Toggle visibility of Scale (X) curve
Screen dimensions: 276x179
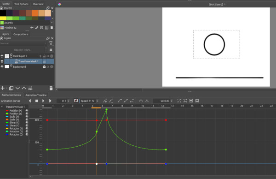click(x=27, y=117)
